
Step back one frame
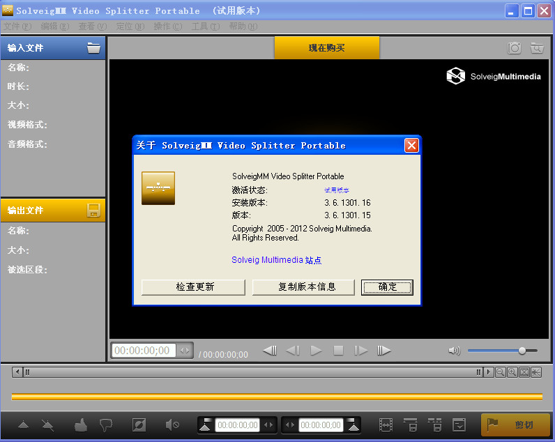click(x=292, y=351)
